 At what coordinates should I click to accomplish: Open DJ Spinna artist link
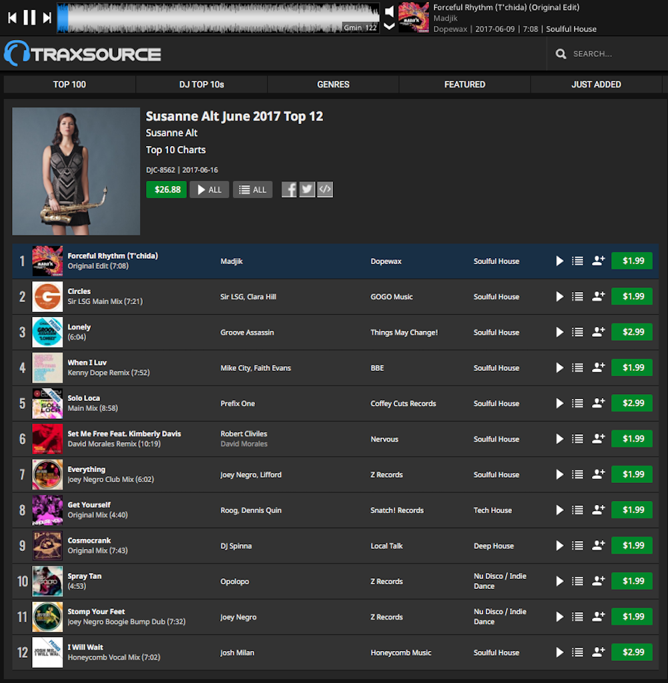236,546
